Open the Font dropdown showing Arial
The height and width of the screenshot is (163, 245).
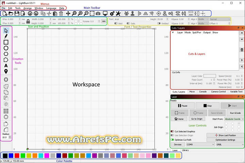pyautogui.click(x=132, y=19)
